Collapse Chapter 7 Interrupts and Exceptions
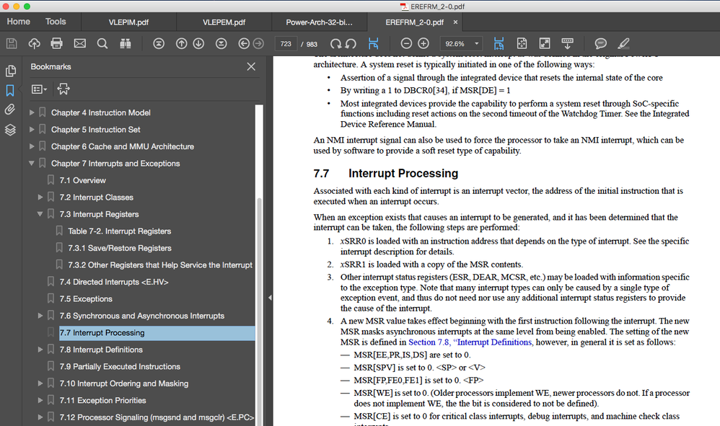 click(32, 163)
